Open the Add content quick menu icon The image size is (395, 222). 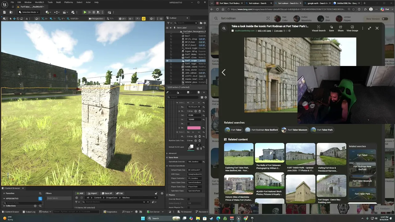coord(48,12)
